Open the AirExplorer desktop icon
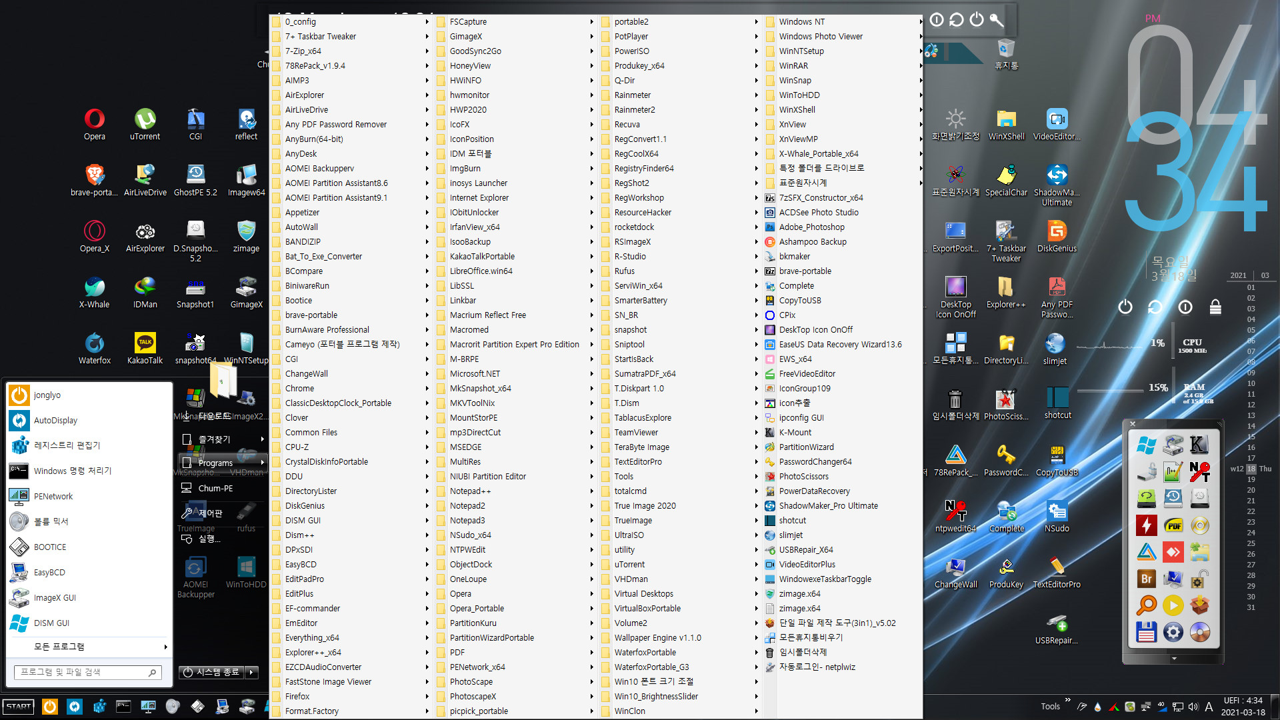1280x720 pixels. tap(145, 236)
